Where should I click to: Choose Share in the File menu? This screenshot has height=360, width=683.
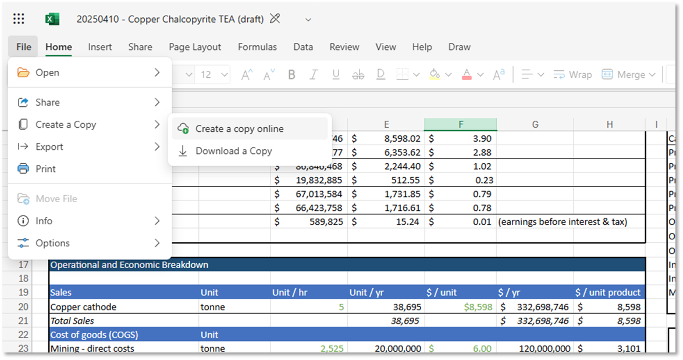(90, 102)
